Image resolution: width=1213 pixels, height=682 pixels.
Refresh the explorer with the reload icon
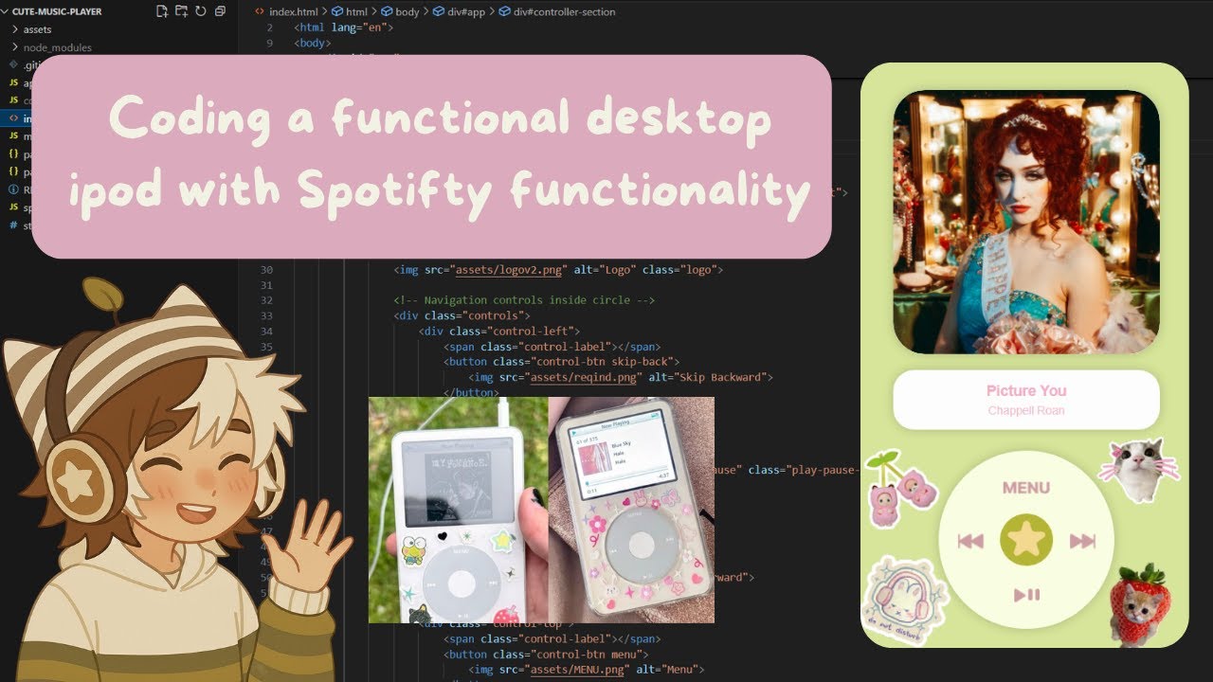tap(200, 11)
